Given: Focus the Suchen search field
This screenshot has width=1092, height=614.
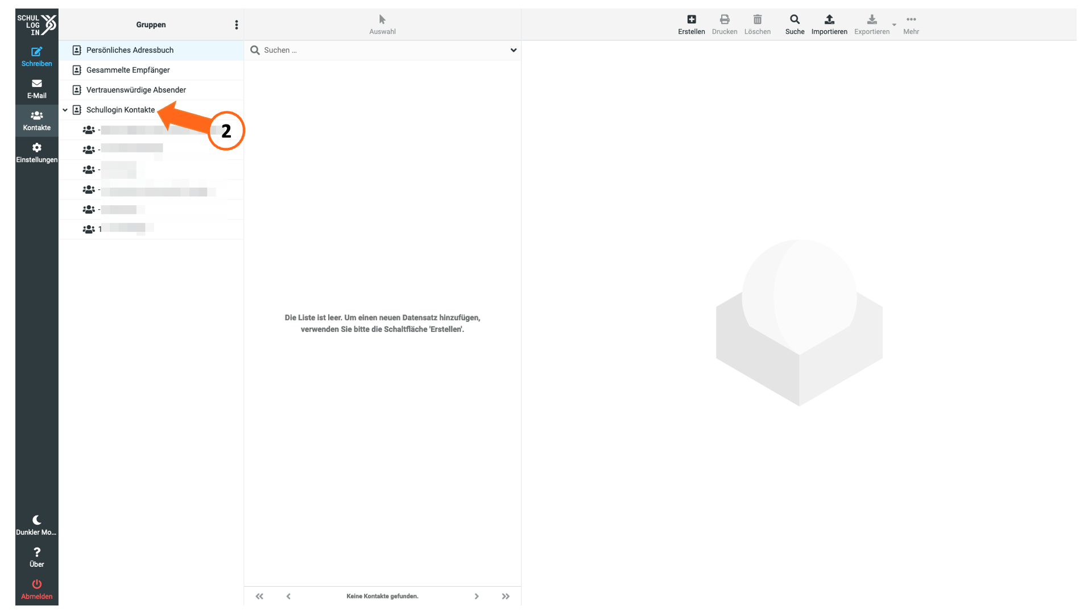Looking at the screenshot, I should pos(384,50).
